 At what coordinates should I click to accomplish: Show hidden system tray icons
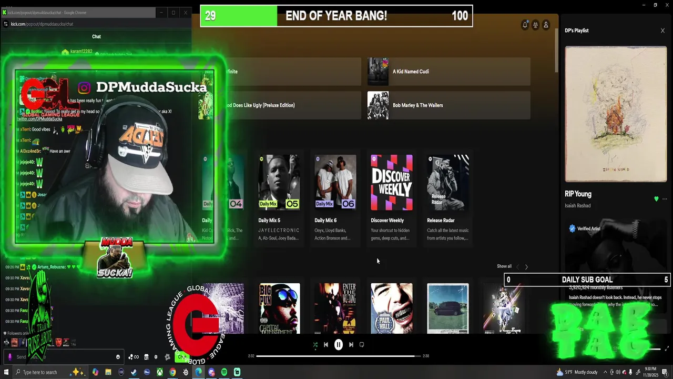click(605, 372)
